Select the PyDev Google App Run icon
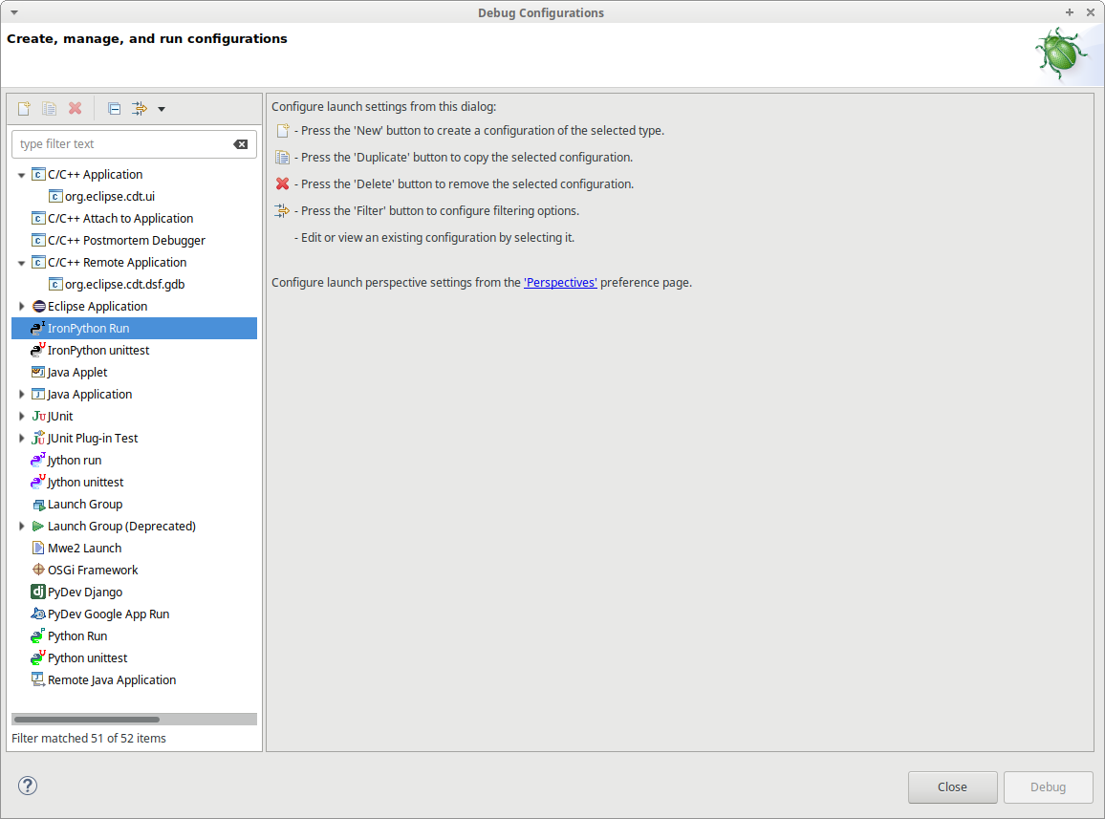 pyautogui.click(x=38, y=614)
